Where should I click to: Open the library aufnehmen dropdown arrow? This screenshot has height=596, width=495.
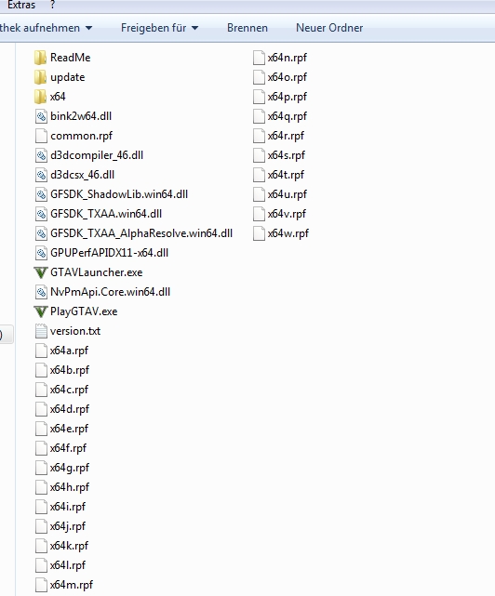tap(88, 28)
